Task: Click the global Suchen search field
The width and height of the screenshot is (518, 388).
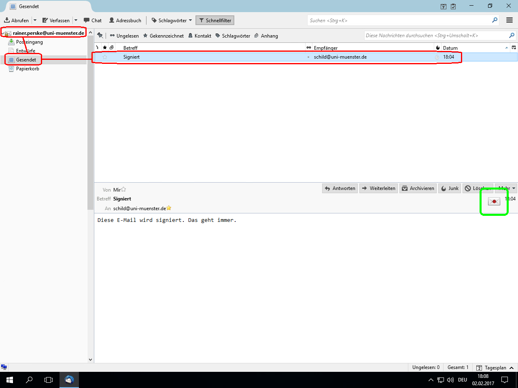Action: pos(399,20)
